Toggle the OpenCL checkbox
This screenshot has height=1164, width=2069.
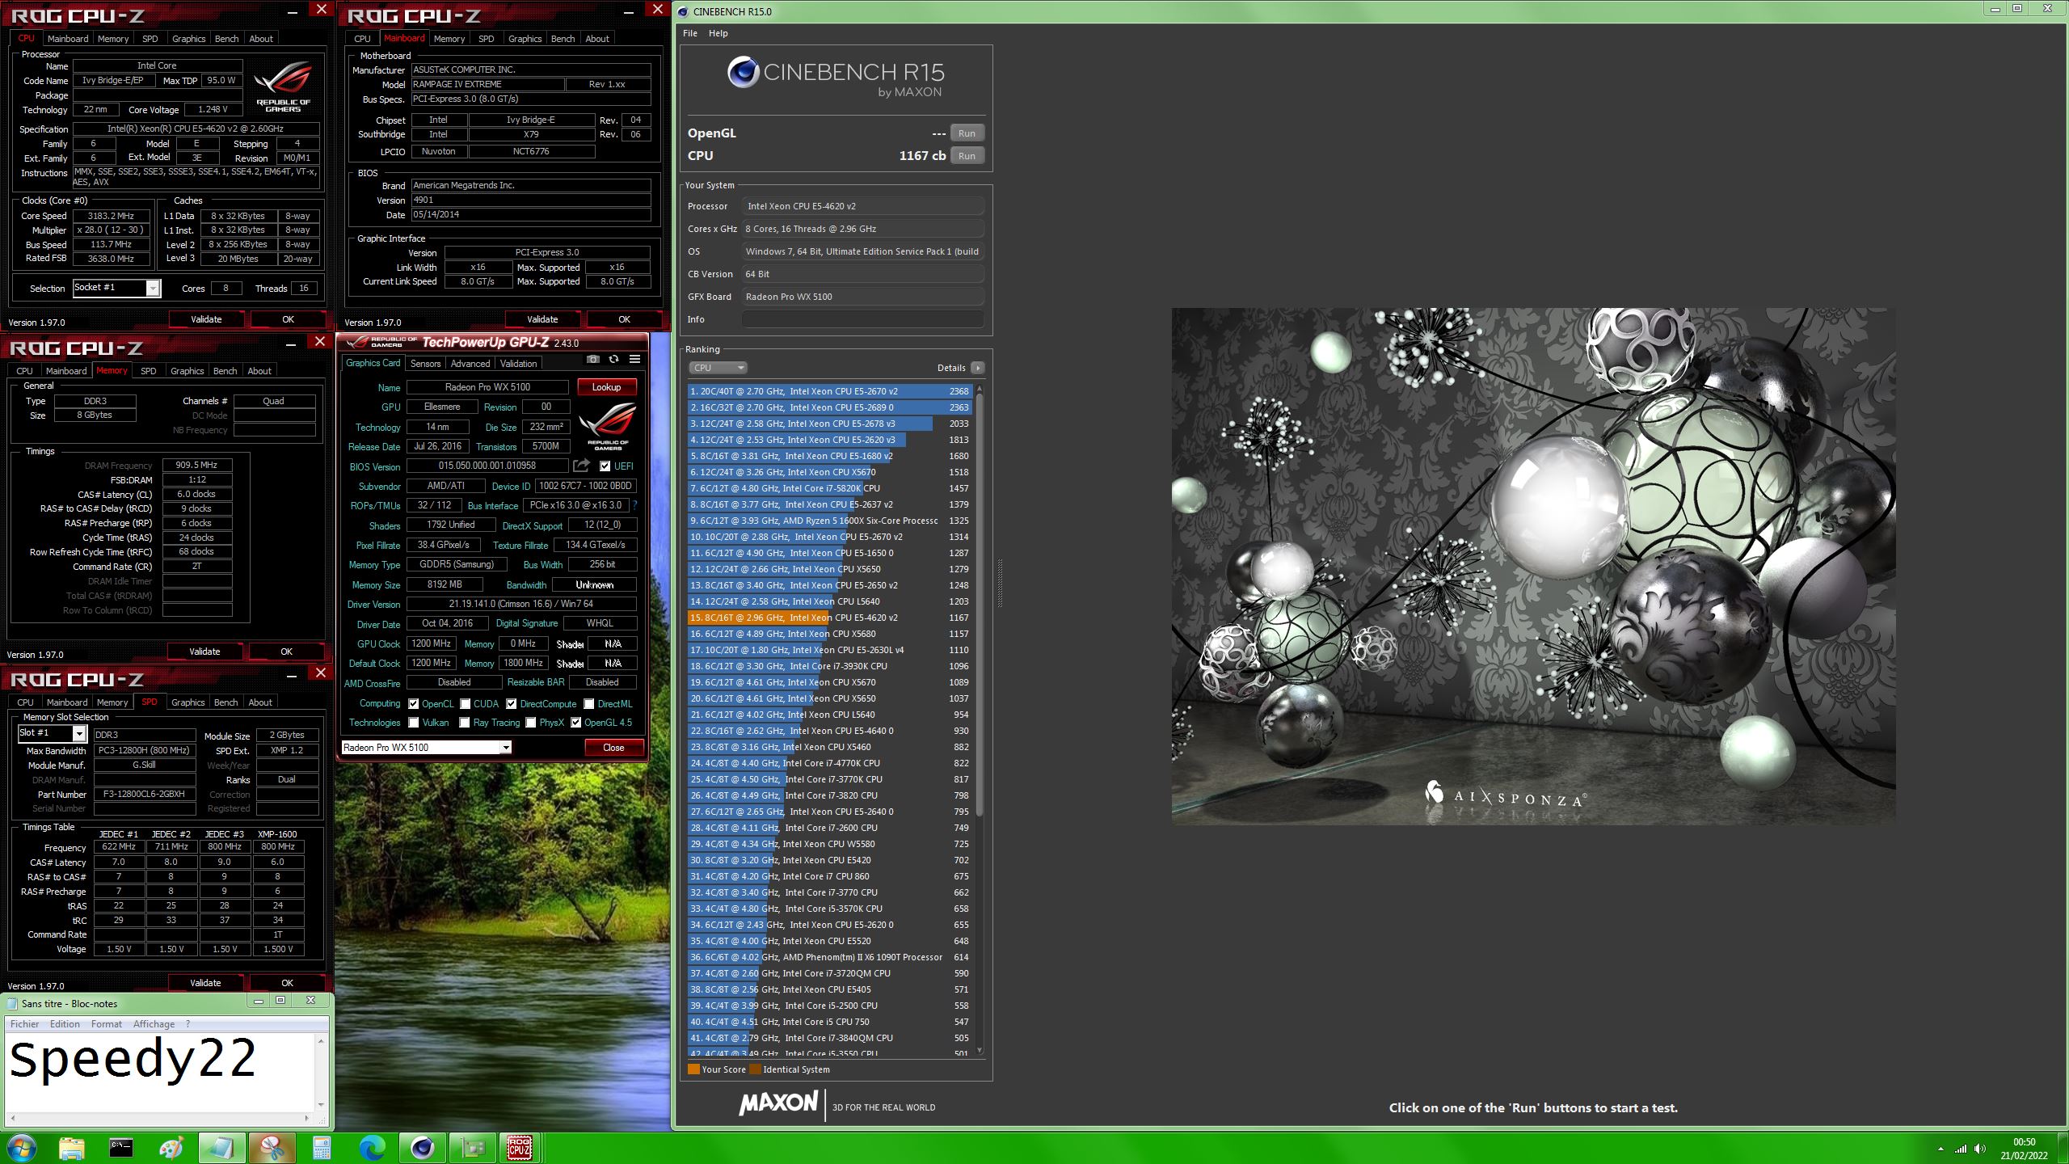pyautogui.click(x=414, y=704)
